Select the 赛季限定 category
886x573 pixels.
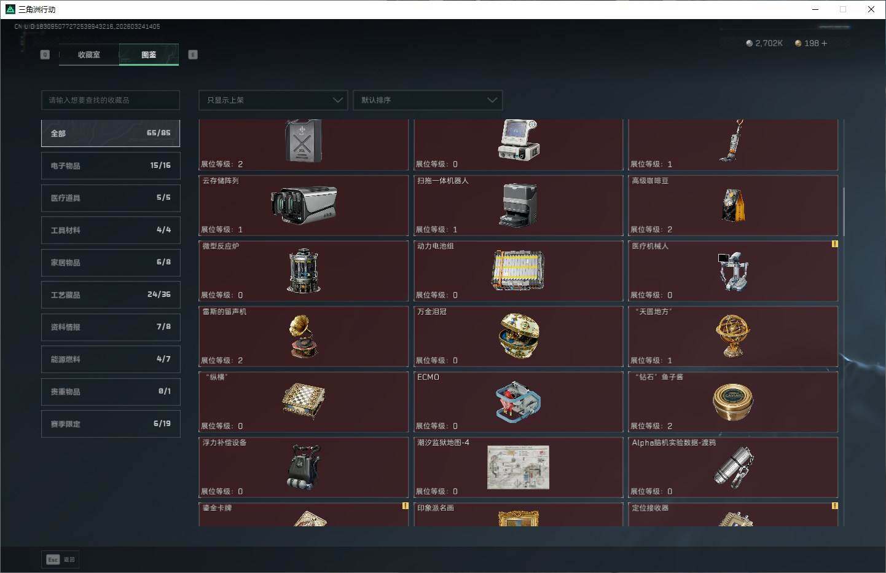point(111,424)
